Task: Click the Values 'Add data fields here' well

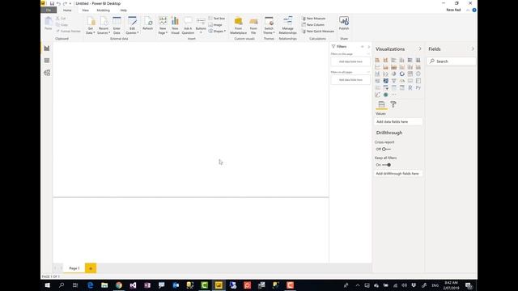Action: (x=398, y=122)
